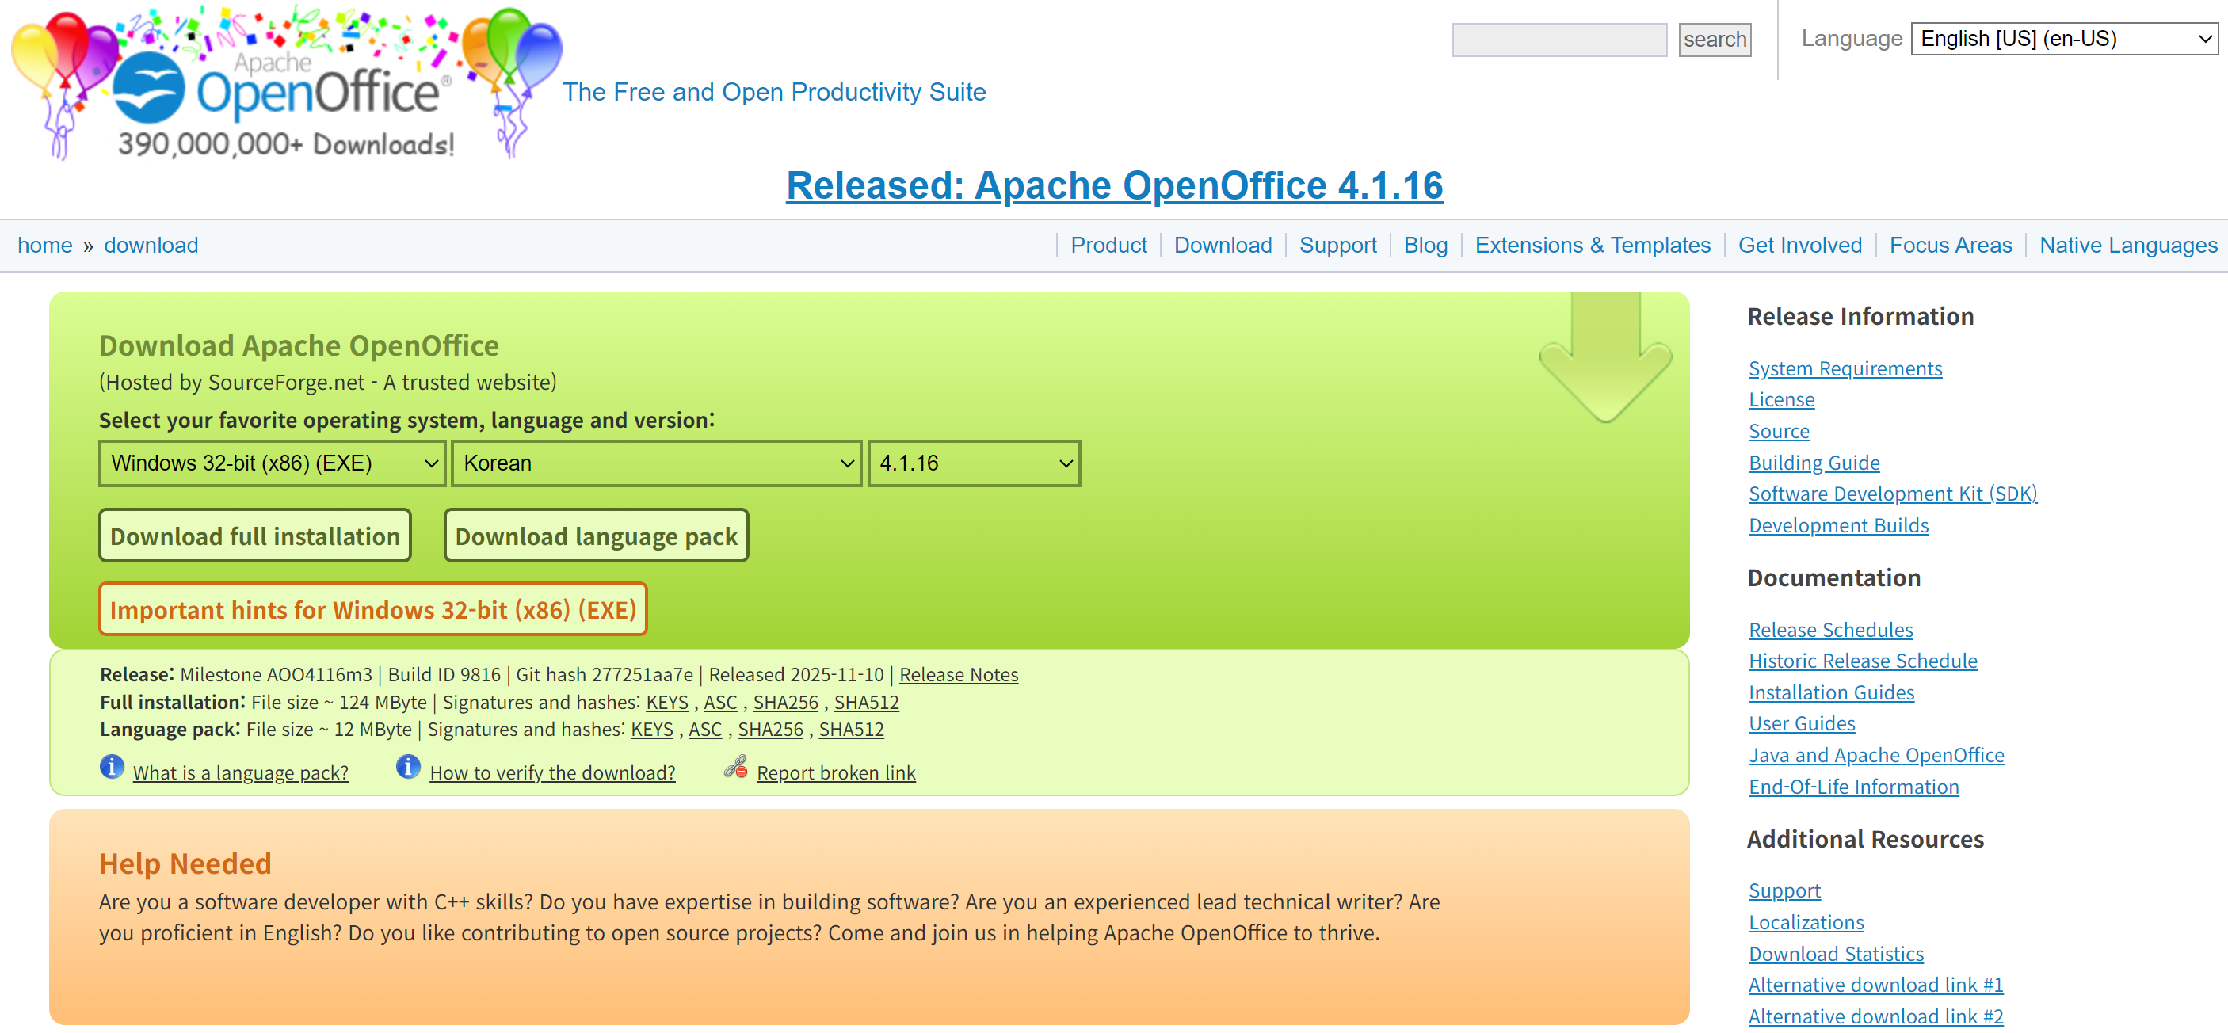
Task: Open Alternative download link #2
Action: (1876, 1016)
